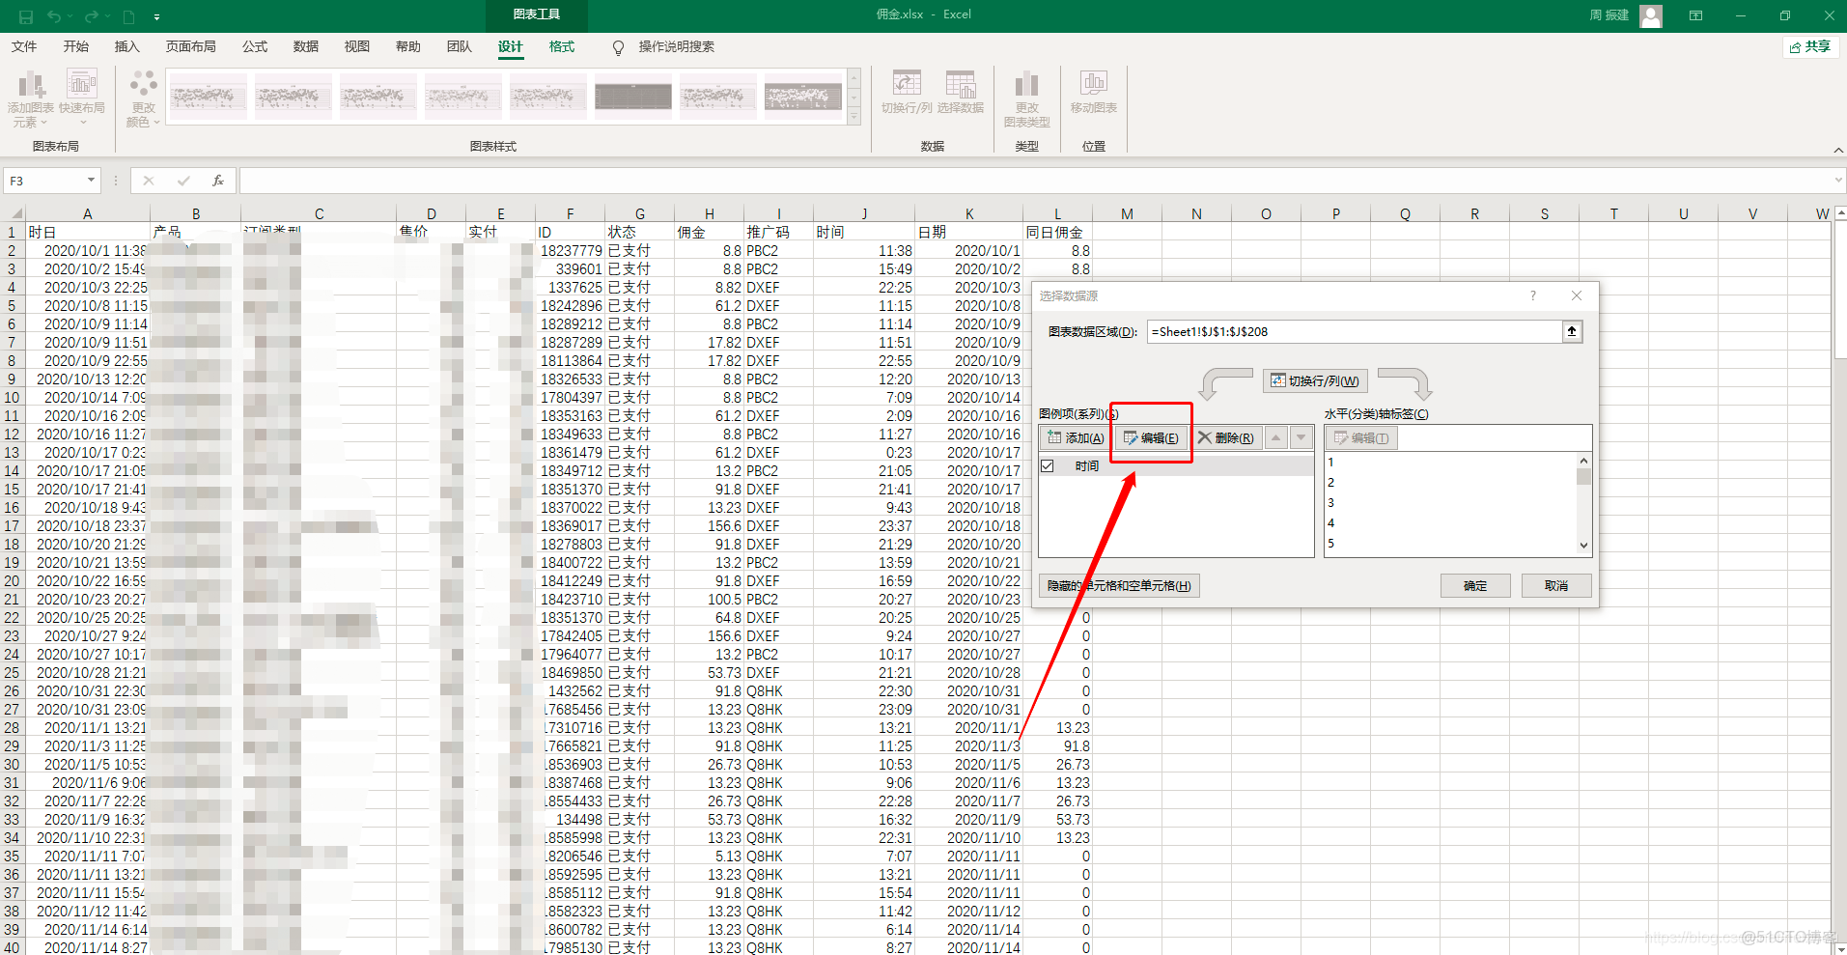
Task: Click the 取消 (Cancel) button
Action: [x=1556, y=585]
